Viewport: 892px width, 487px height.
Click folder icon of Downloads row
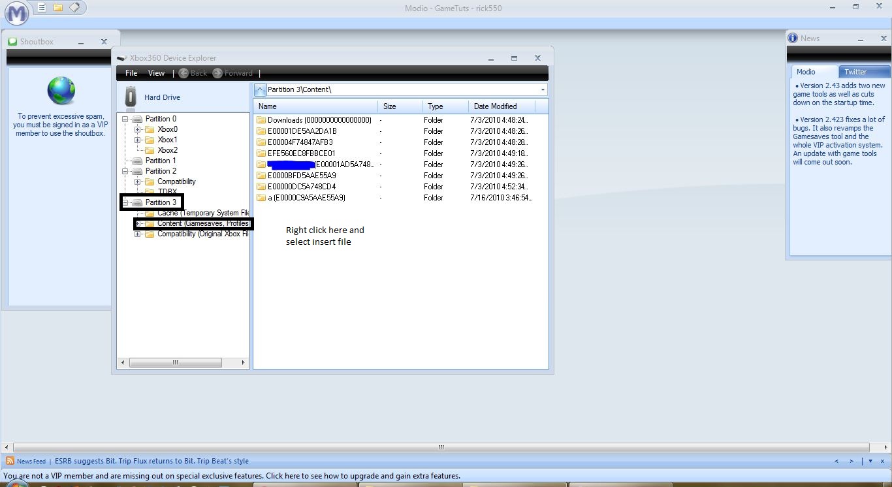(x=261, y=120)
